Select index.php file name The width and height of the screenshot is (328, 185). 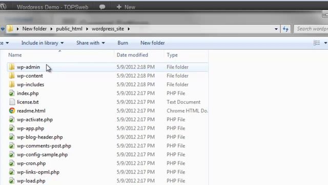coord(28,94)
